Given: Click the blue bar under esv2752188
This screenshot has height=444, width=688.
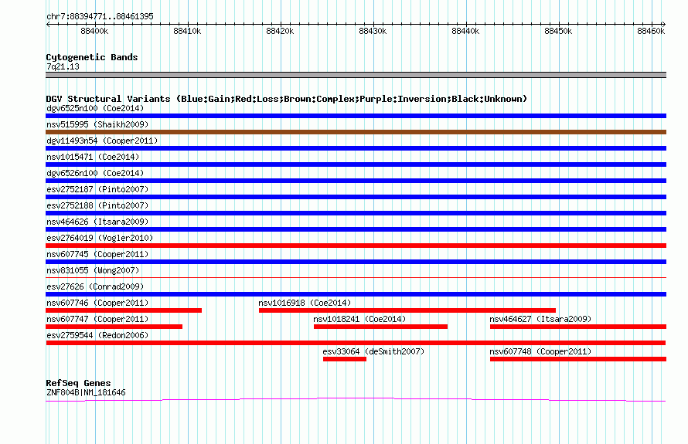Looking at the screenshot, I should pos(356,213).
